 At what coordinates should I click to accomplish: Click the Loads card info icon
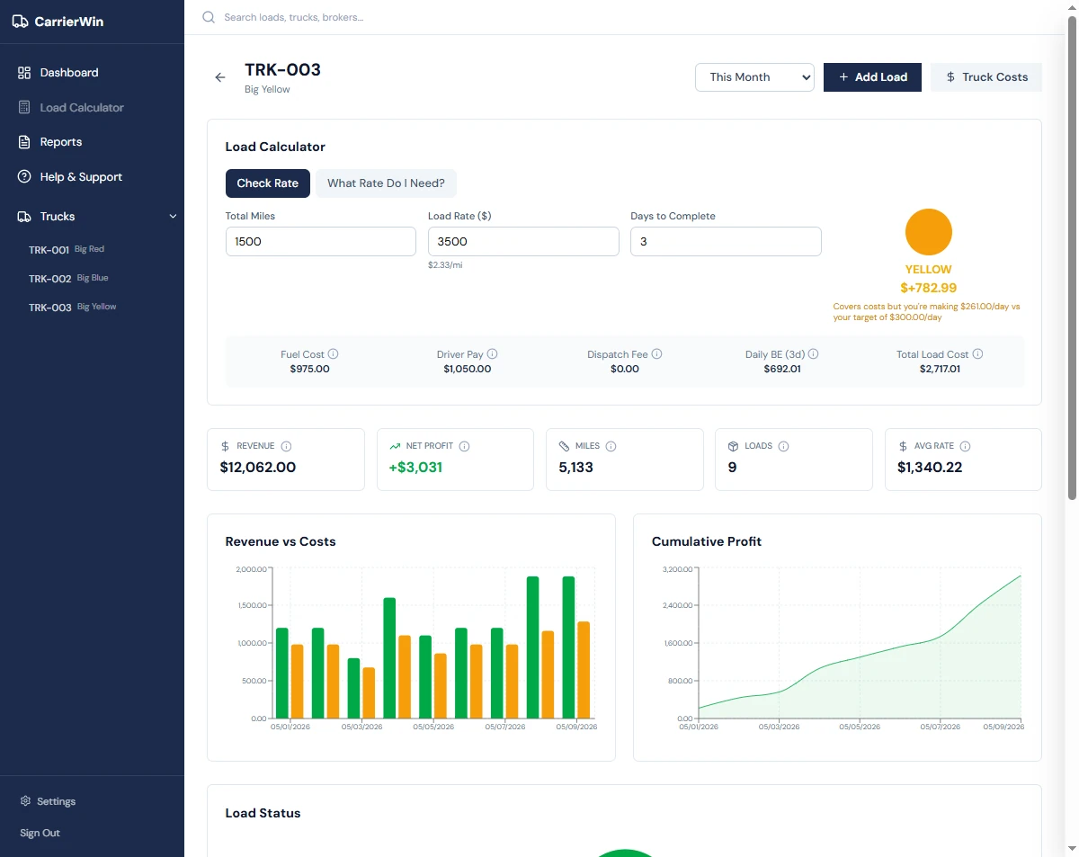(x=784, y=446)
